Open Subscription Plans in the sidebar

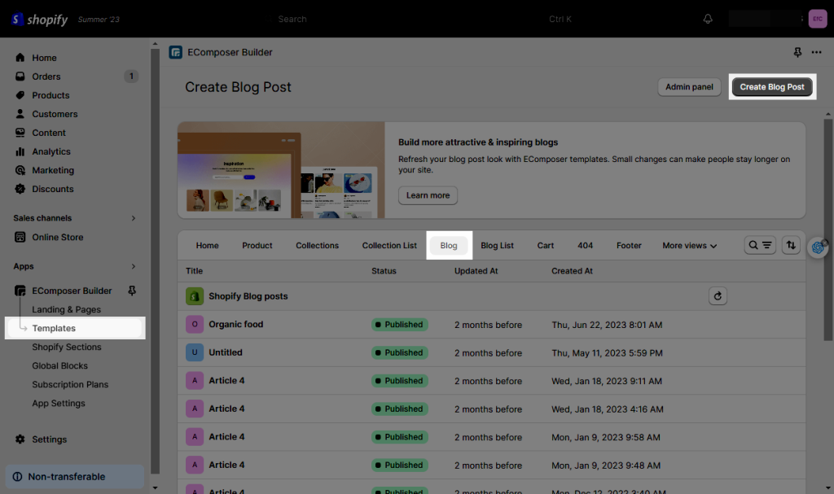point(70,384)
